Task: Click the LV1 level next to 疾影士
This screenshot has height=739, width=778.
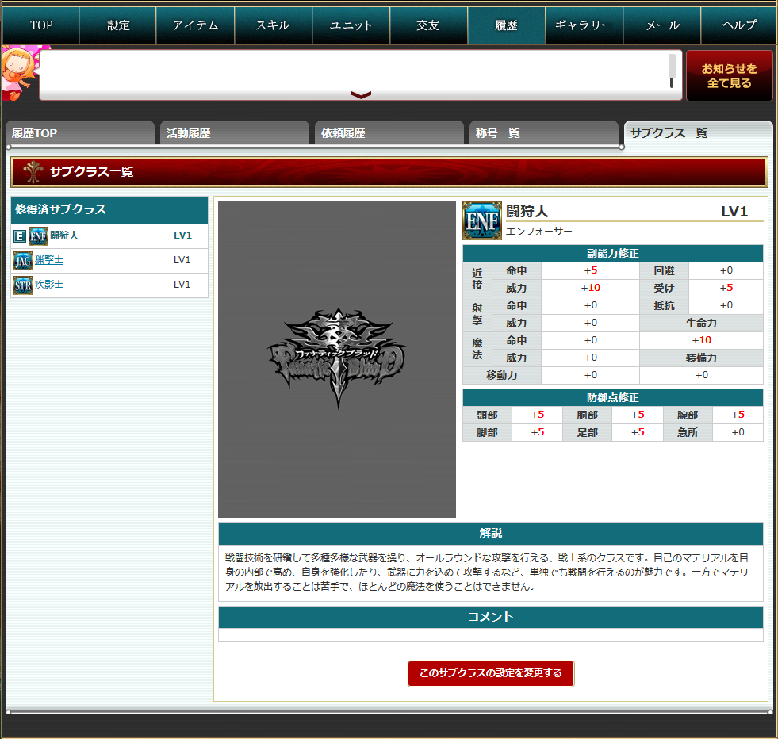Action: point(182,285)
